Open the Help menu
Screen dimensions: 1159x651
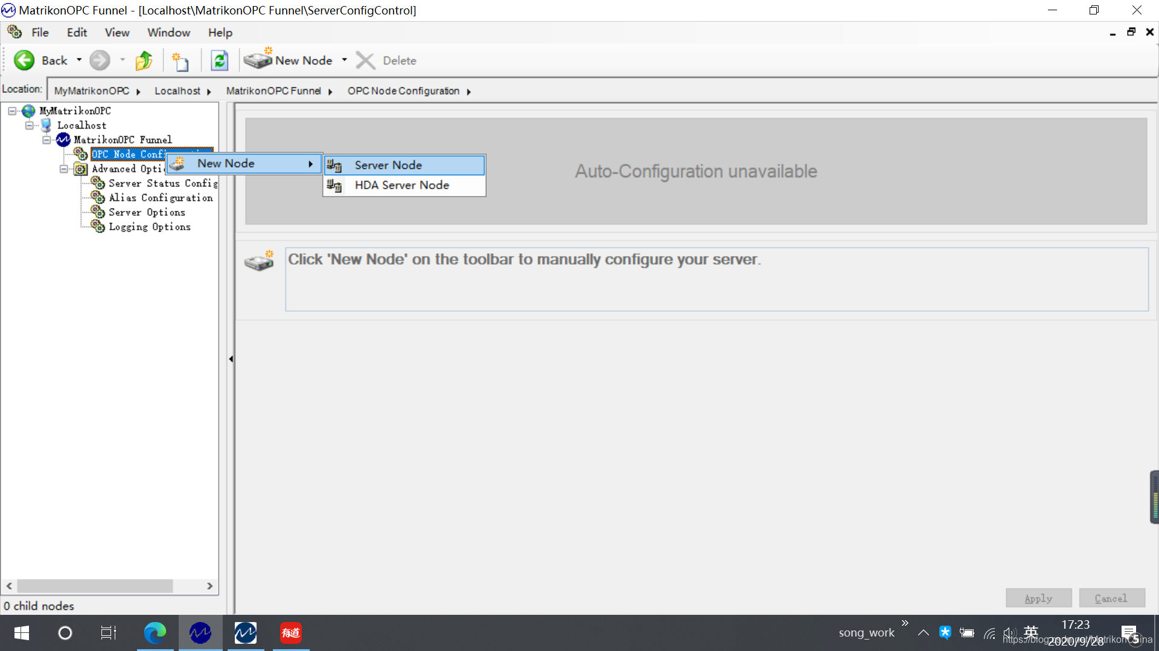(219, 33)
